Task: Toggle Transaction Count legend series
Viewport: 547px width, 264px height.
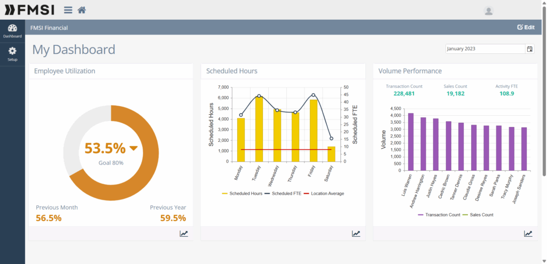Action: click(x=440, y=214)
